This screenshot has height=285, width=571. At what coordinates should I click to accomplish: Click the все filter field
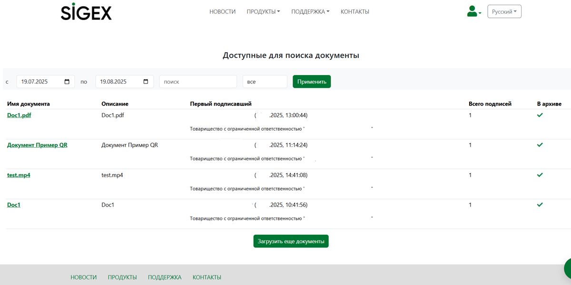point(265,82)
